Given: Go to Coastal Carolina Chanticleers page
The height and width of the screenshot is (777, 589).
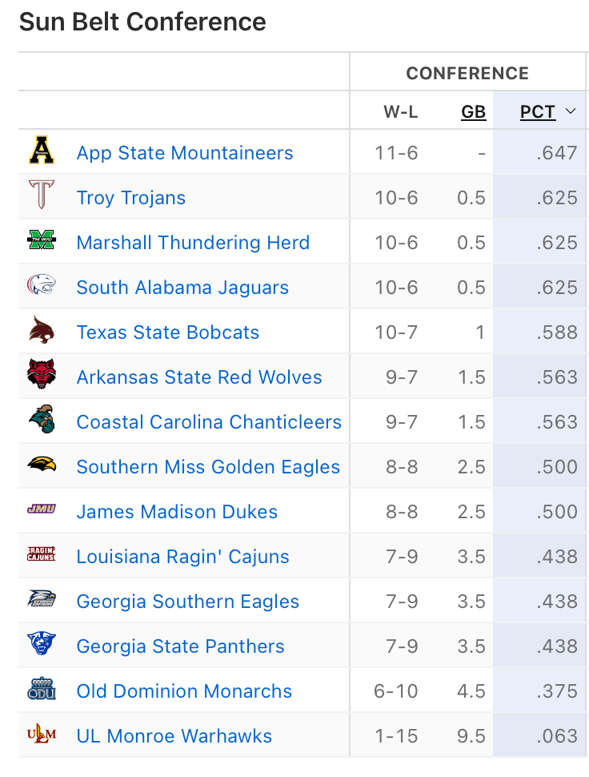Looking at the screenshot, I should [x=209, y=422].
